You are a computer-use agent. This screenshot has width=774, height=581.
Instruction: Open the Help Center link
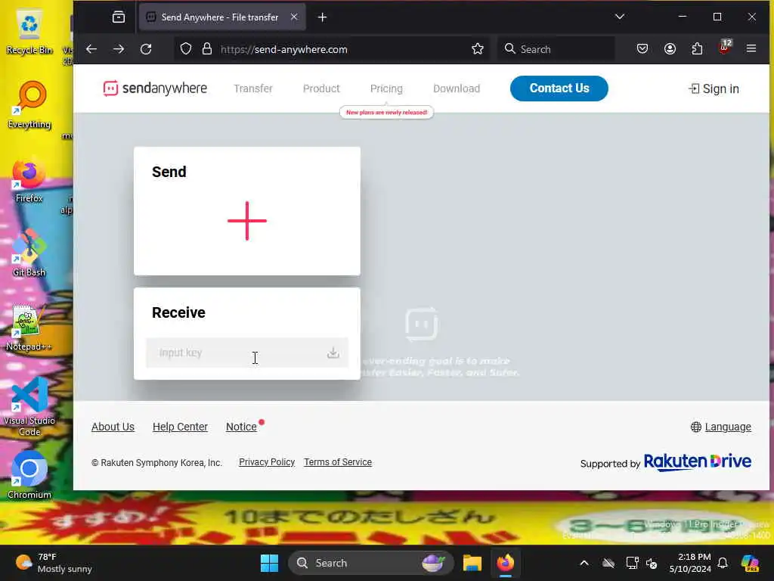(x=180, y=427)
